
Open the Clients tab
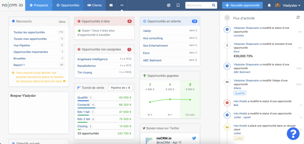(94, 5)
